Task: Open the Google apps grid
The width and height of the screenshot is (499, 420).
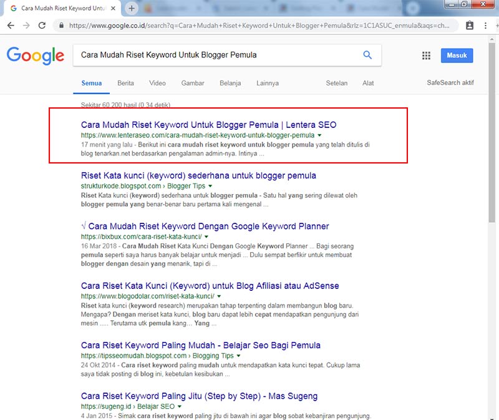Action: [426, 56]
